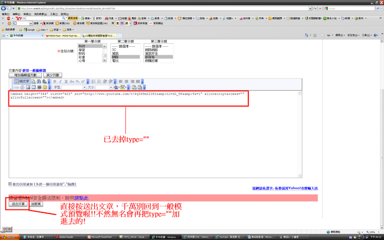
Task: Open the File (檔案) menu
Action: (5, 14)
